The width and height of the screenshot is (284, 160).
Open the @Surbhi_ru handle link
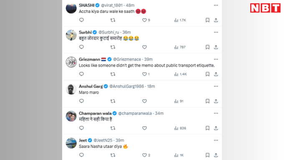(109, 32)
